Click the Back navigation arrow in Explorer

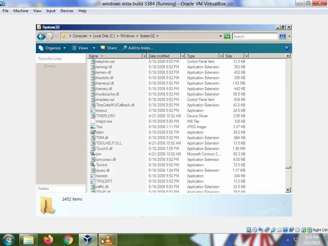pos(41,37)
